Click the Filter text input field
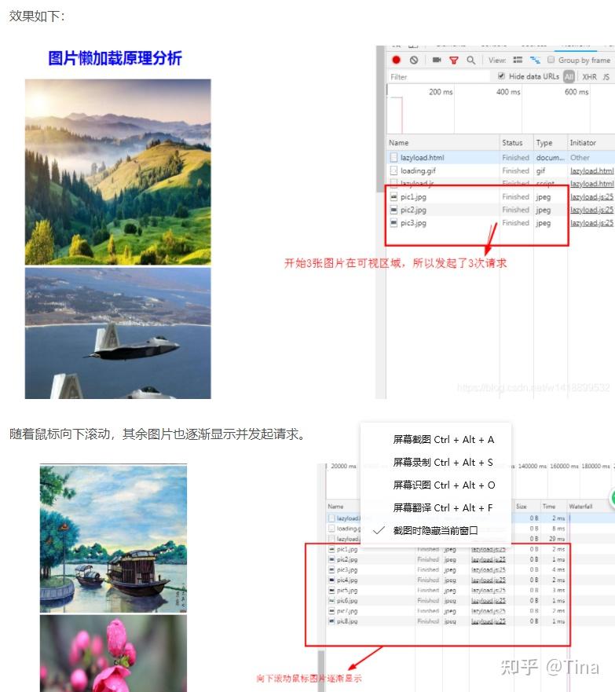615x692 pixels. pos(439,77)
